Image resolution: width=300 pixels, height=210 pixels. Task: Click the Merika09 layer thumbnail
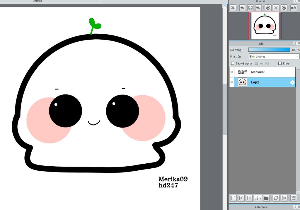point(242,72)
